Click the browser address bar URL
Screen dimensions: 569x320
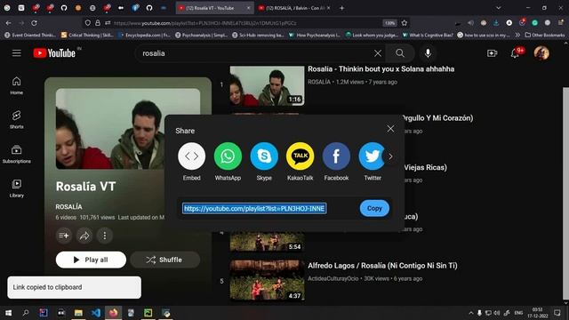pyautogui.click(x=205, y=23)
